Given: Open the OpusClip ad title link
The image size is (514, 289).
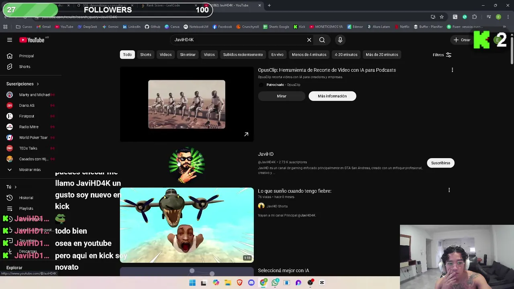Looking at the screenshot, I should pos(327,70).
